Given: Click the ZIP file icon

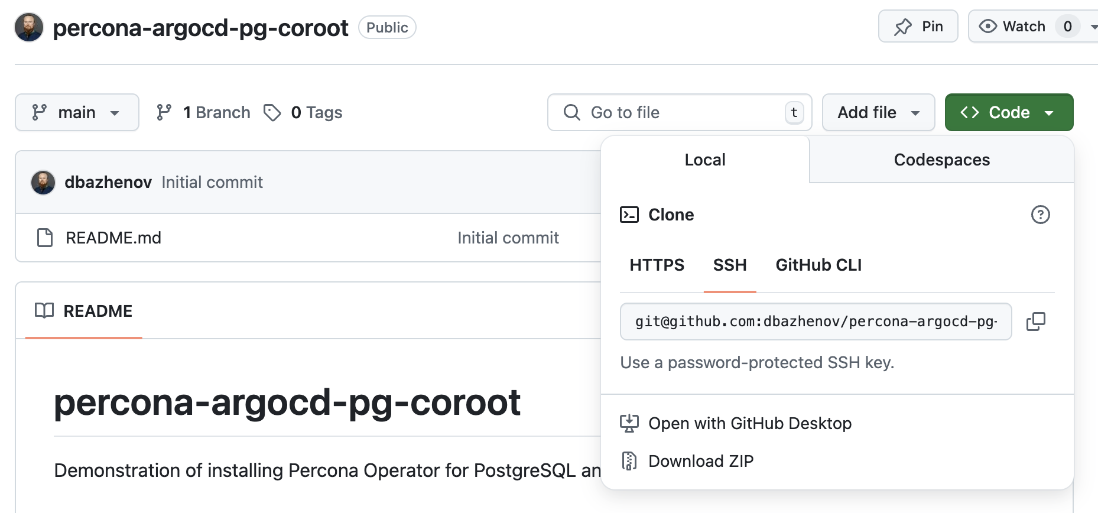Looking at the screenshot, I should (629, 461).
